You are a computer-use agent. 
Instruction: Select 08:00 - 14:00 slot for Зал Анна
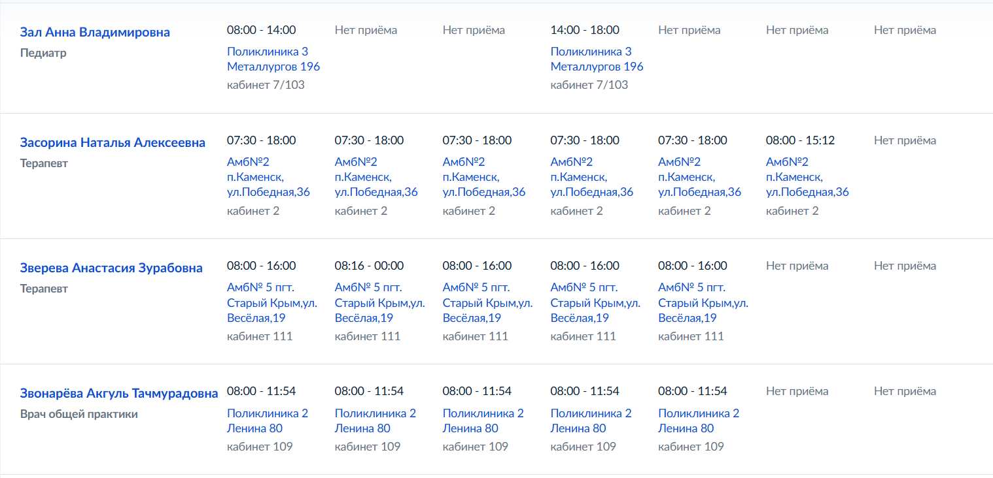point(261,30)
